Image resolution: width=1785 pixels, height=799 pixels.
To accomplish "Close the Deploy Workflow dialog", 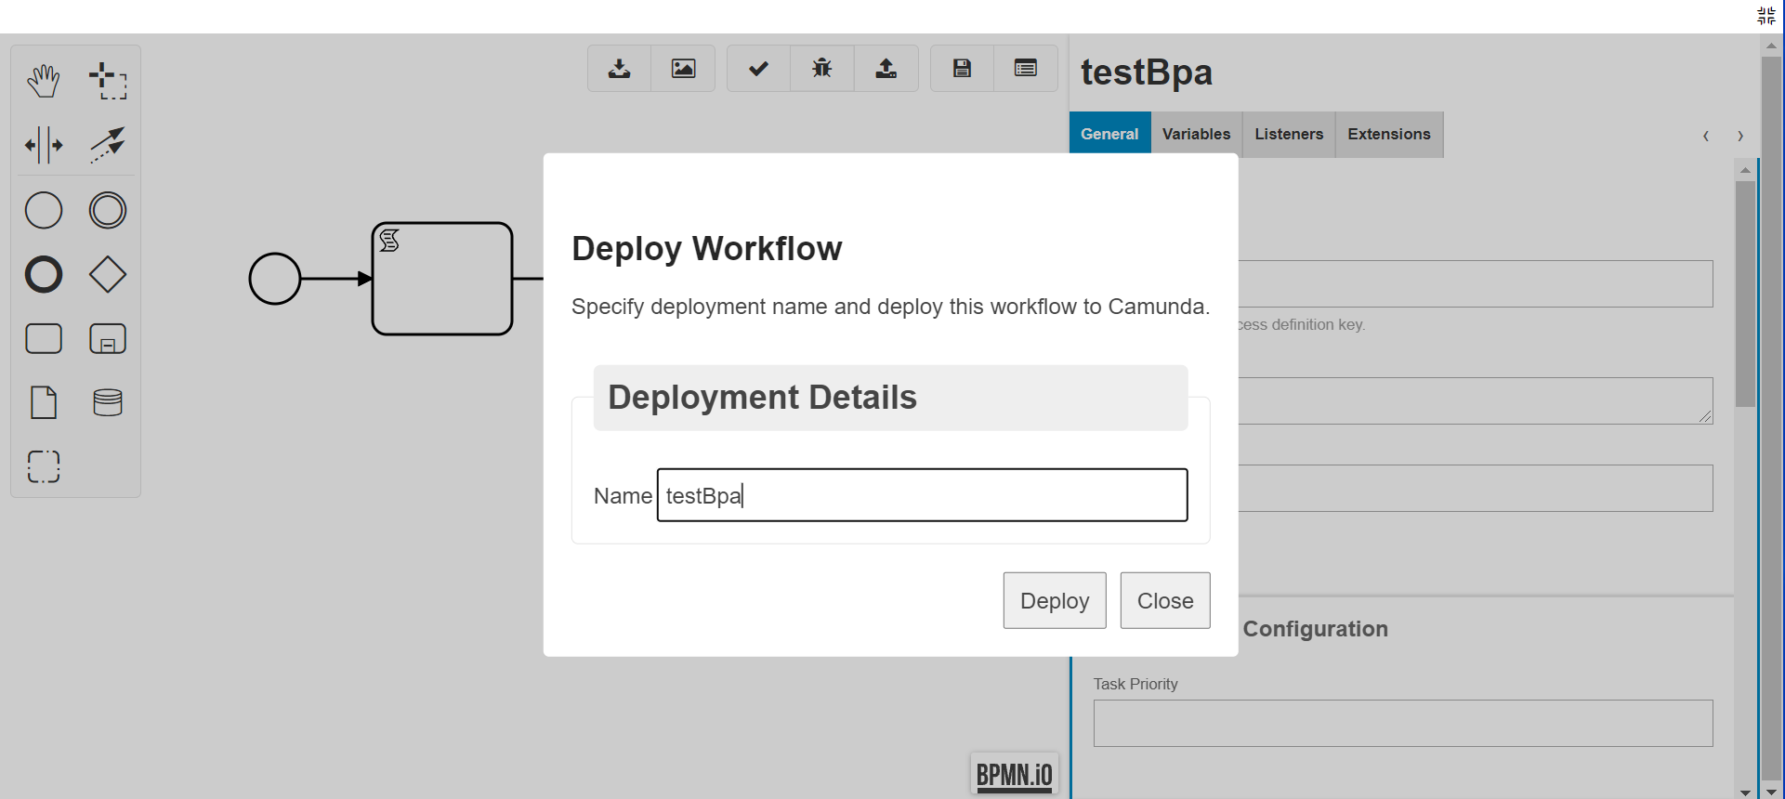I will click(1164, 601).
